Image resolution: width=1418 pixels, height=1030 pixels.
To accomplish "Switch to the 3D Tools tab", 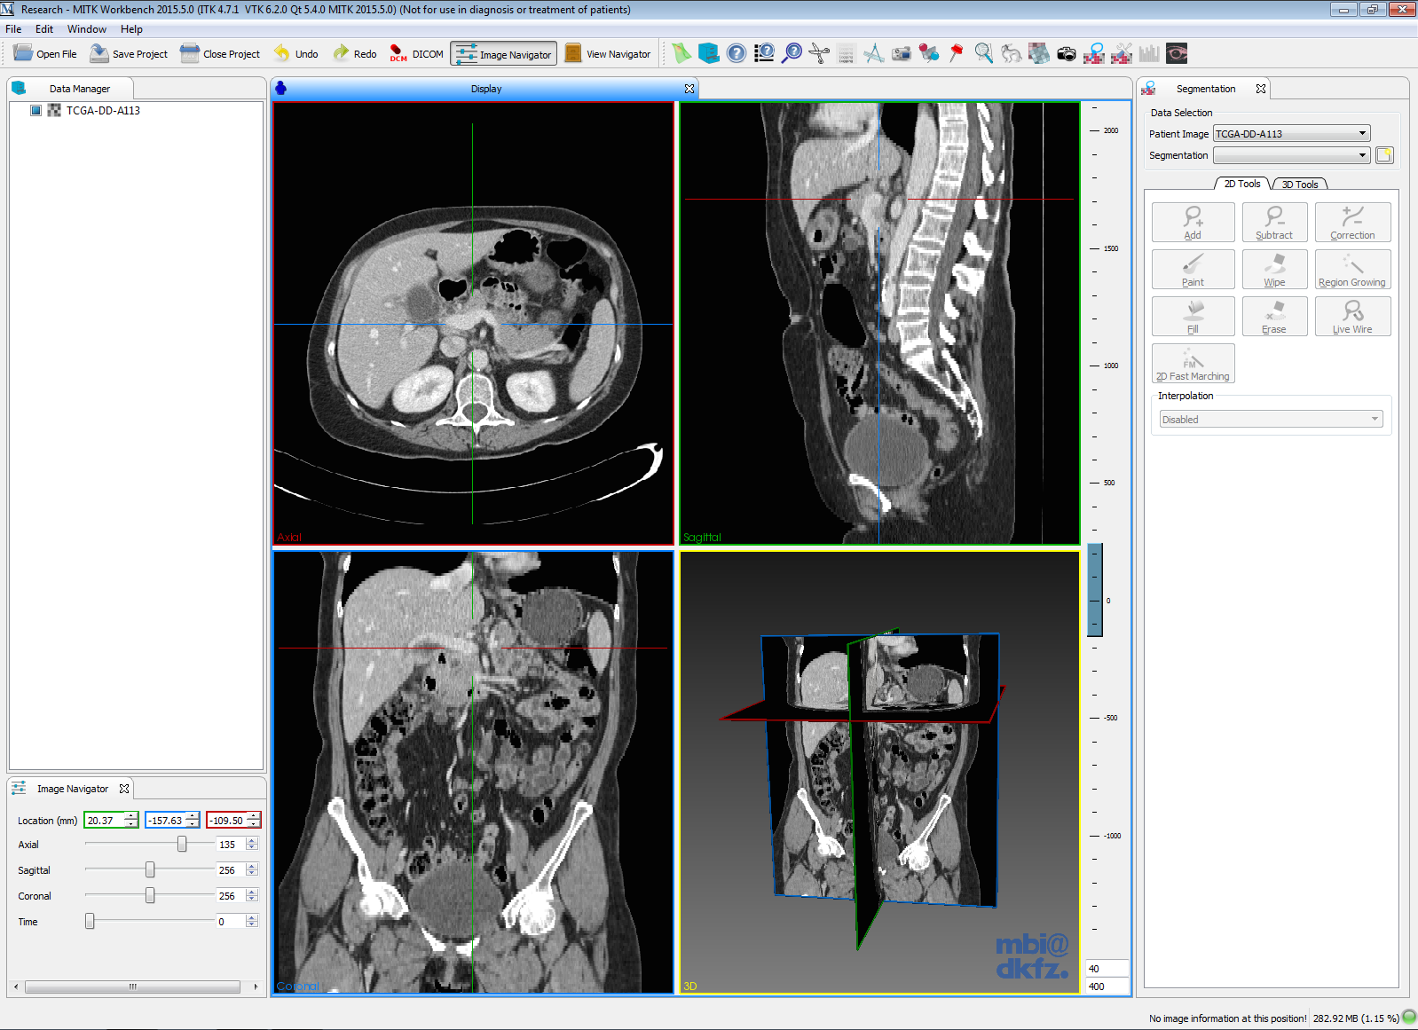I will pos(1299,185).
